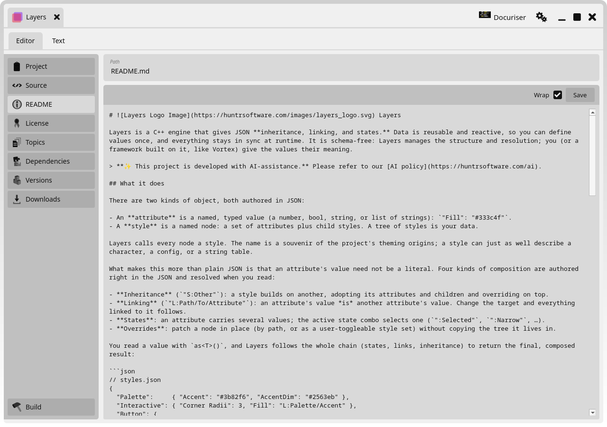Viewport: 607px width, 427px height.
Task: Open the Versions section
Action: tap(51, 180)
